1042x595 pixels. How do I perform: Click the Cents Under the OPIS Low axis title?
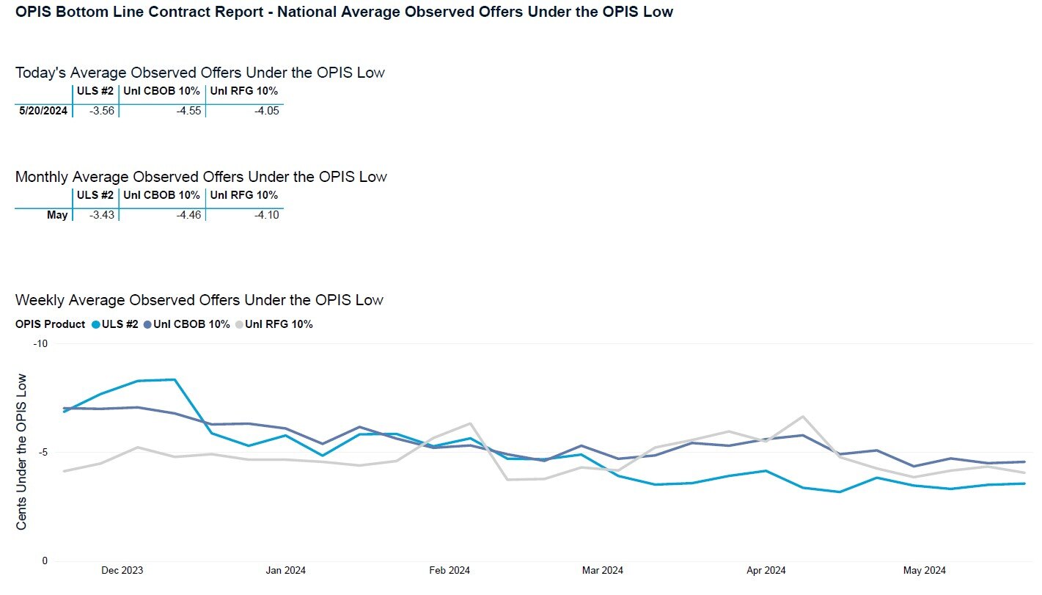[22, 451]
